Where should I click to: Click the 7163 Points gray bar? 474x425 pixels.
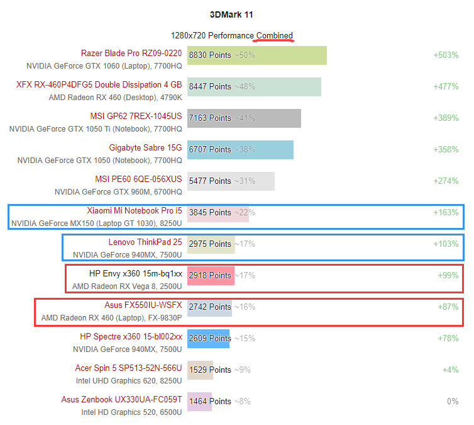pos(245,118)
